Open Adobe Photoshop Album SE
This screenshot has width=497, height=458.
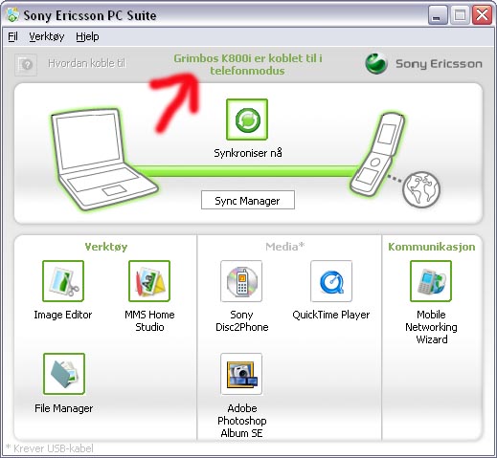pos(241,374)
